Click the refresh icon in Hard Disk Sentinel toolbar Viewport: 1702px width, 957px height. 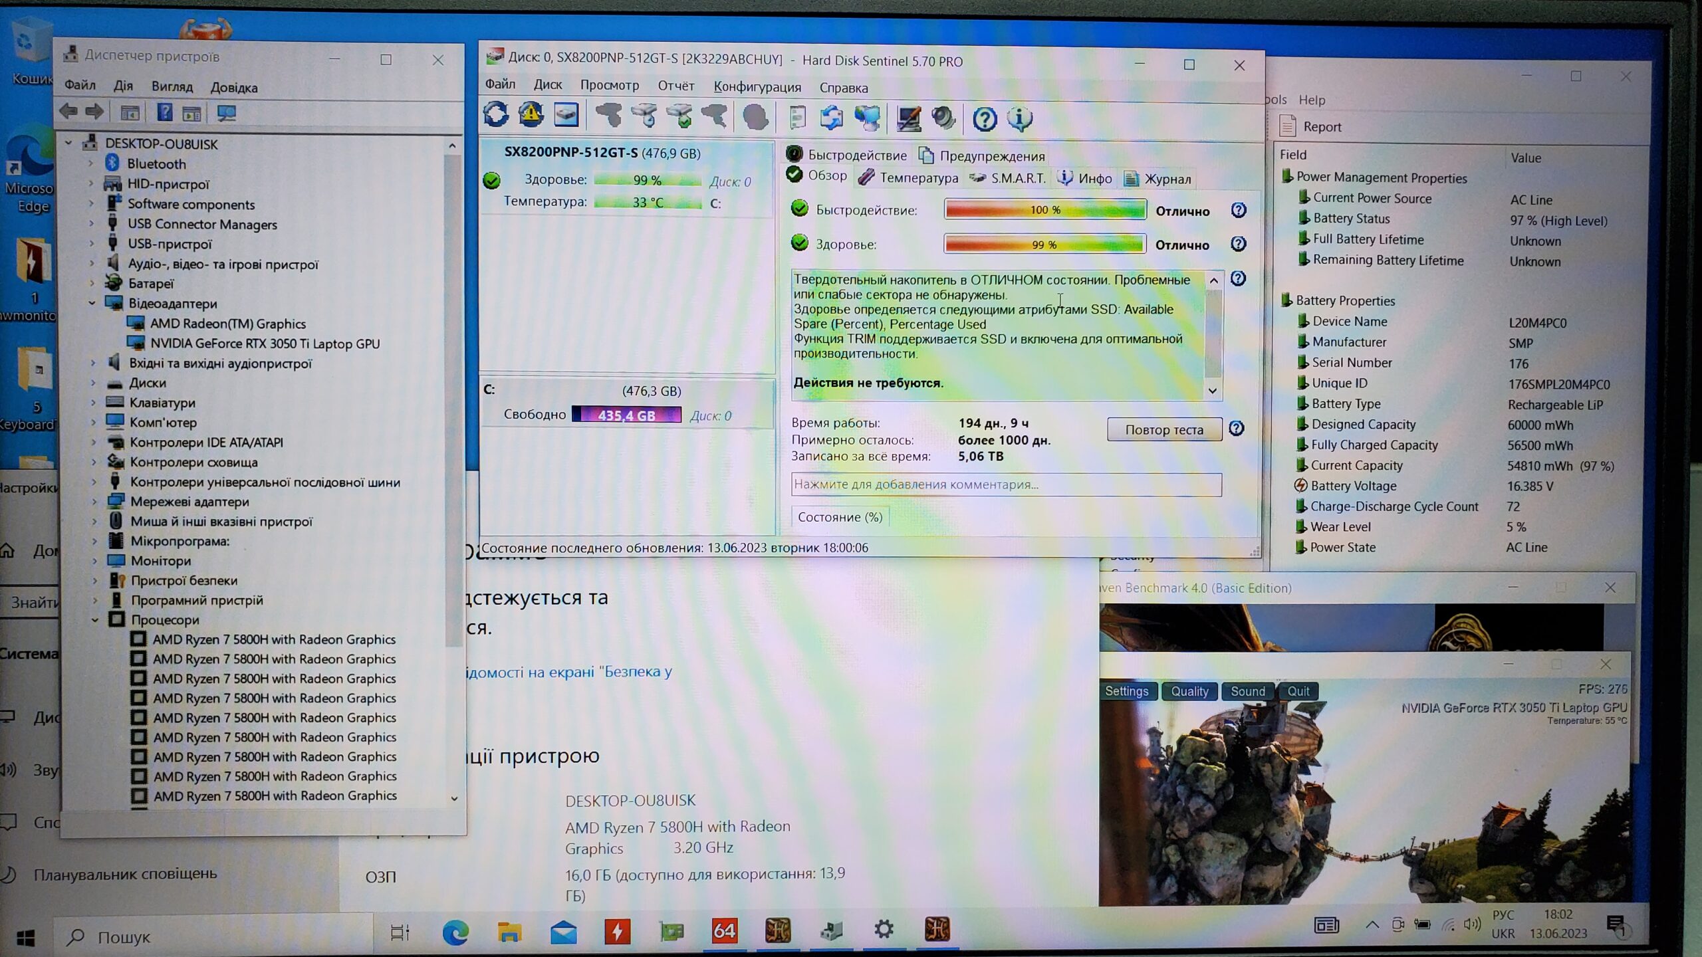pos(496,116)
